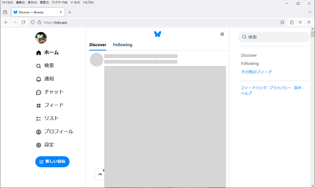The image size is (315, 188).
Task: Open the browser extensions puzzle icon
Action: 292,22
